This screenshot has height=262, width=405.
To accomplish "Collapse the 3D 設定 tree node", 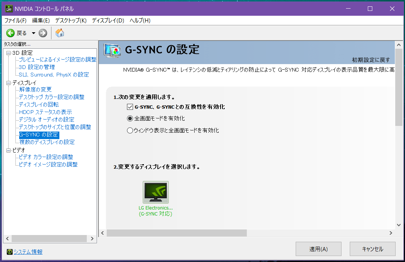I will point(9,53).
